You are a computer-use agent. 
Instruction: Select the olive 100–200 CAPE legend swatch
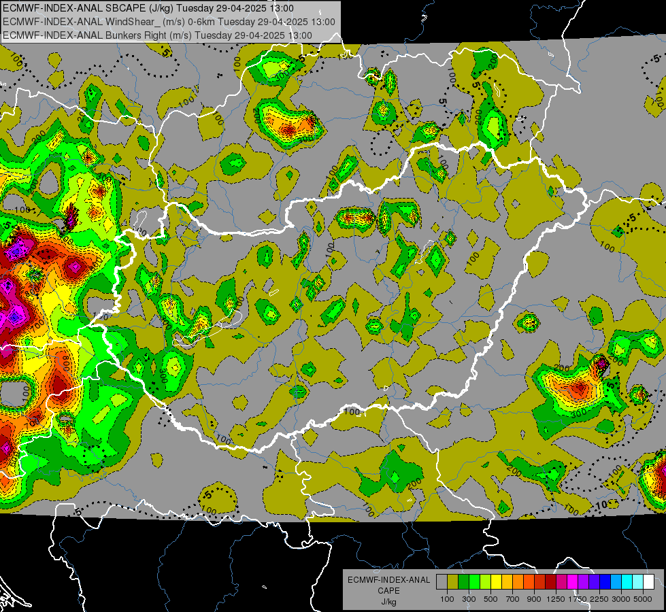pyautogui.click(x=453, y=581)
